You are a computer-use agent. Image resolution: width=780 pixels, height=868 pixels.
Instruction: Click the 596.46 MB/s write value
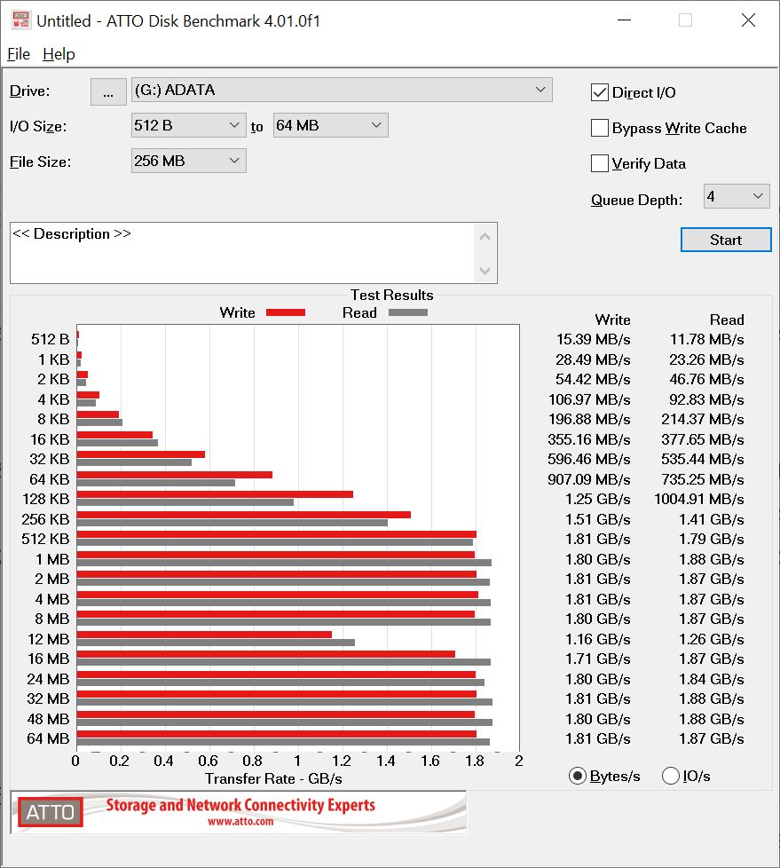click(x=589, y=460)
